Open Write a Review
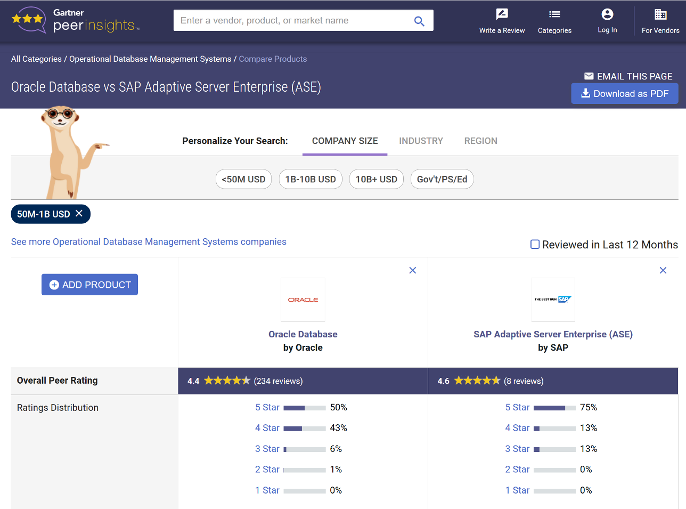This screenshot has height=509, width=686. 502,21
